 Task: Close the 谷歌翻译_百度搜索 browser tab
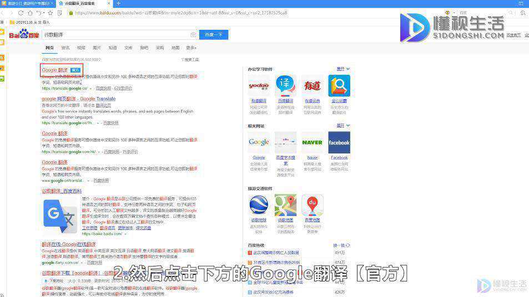pyautogui.click(x=109, y=3)
